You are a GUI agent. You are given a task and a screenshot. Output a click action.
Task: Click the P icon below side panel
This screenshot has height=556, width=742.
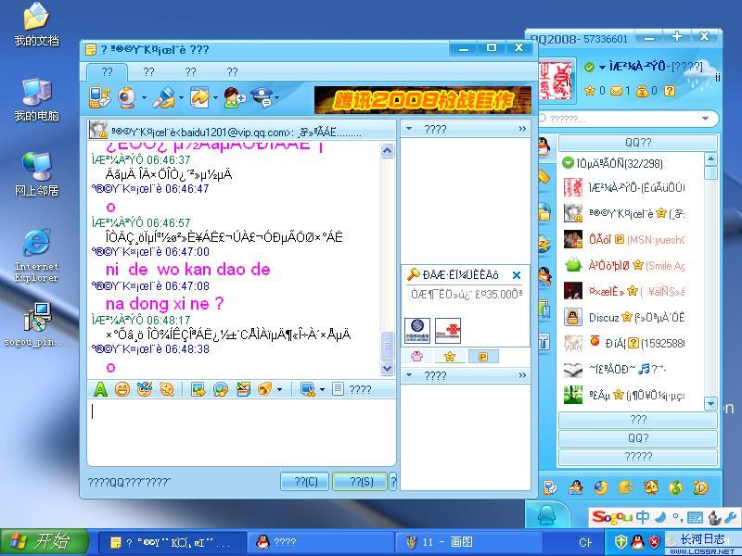click(x=483, y=357)
